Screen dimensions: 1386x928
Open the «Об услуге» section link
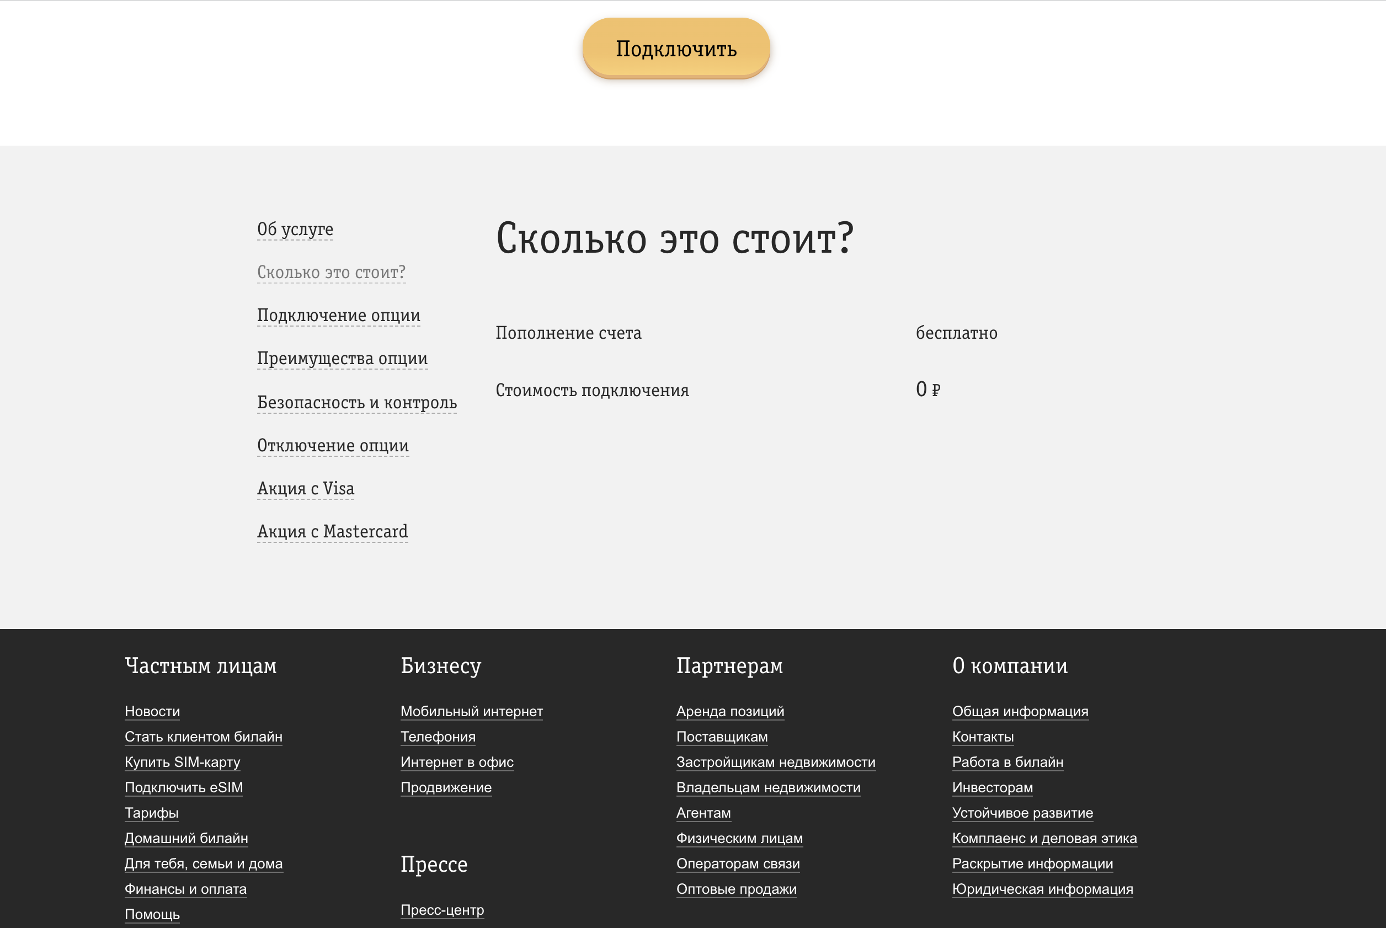[295, 230]
